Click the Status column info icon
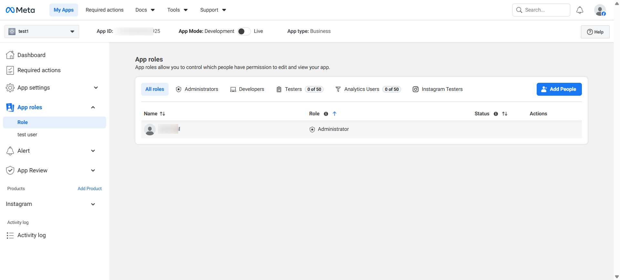This screenshot has width=620, height=280. pyautogui.click(x=496, y=114)
